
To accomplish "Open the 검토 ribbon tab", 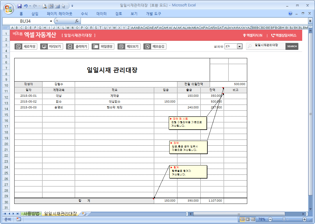I will [x=119, y=14].
